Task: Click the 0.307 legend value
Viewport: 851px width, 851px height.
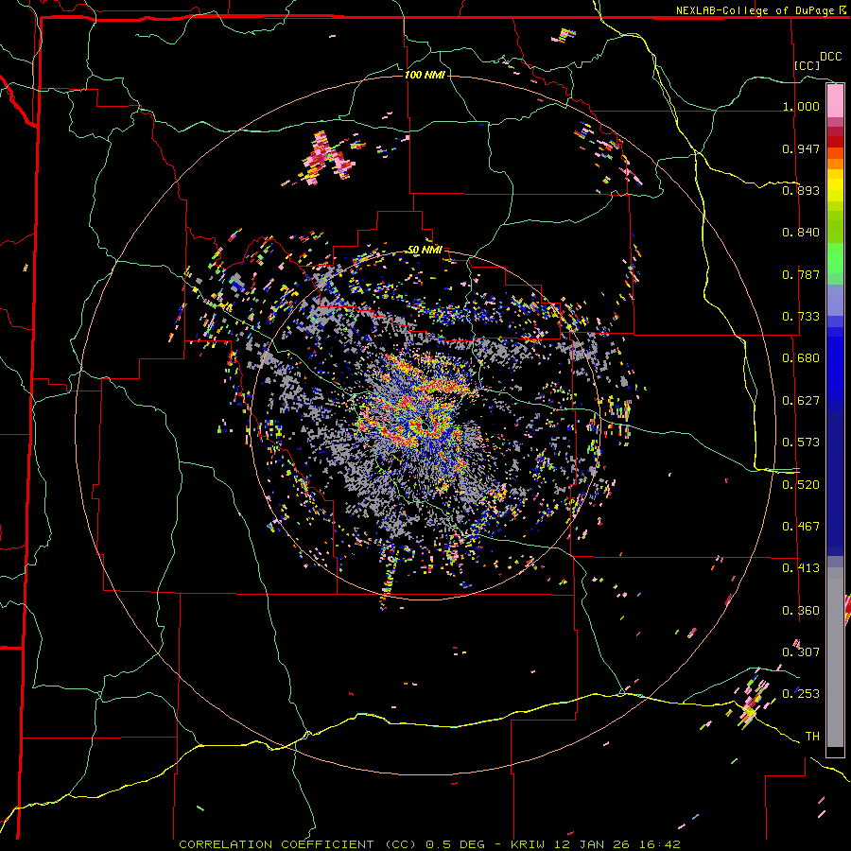Action: coord(801,652)
